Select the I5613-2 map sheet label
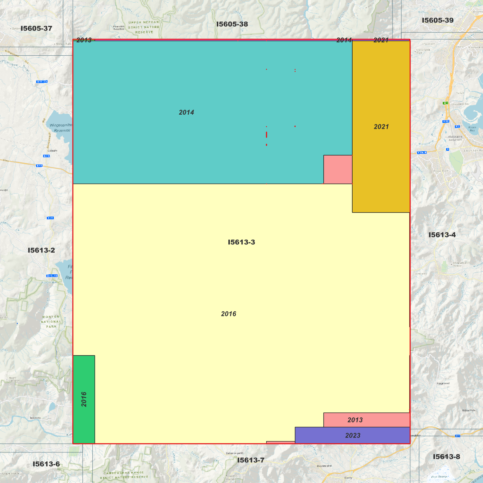The width and height of the screenshot is (483, 483). coord(41,250)
